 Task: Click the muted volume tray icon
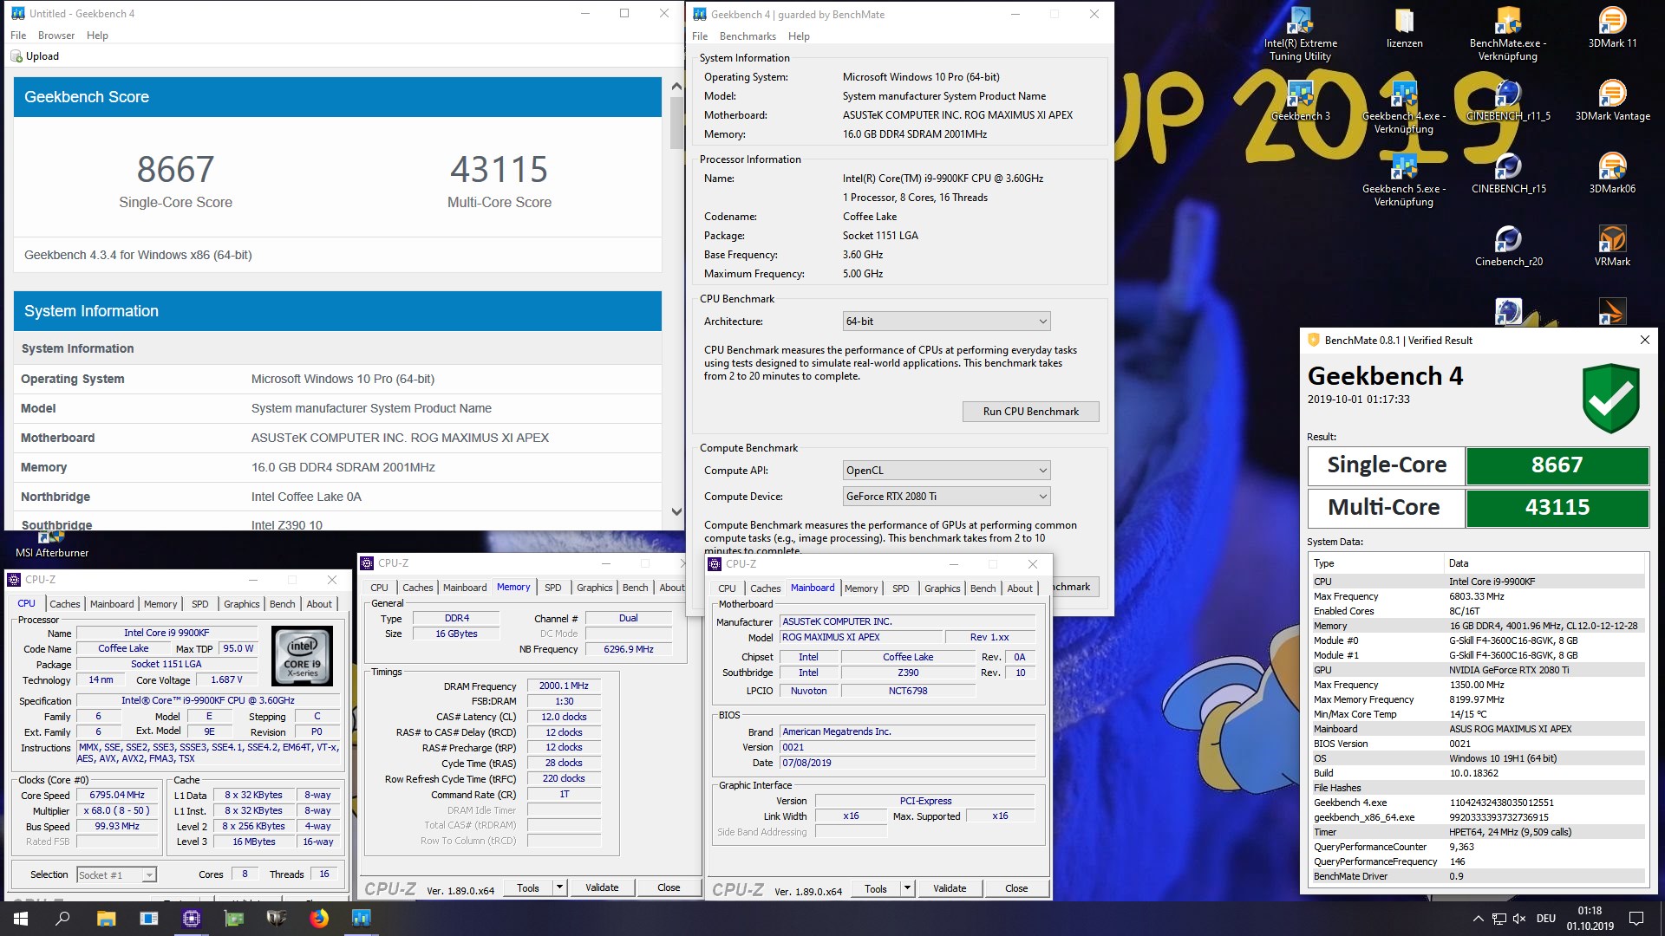point(1519,919)
